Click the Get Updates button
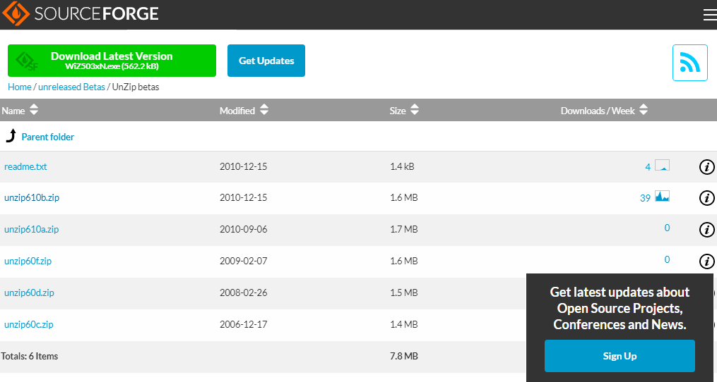This screenshot has height=382, width=717. pyautogui.click(x=266, y=60)
